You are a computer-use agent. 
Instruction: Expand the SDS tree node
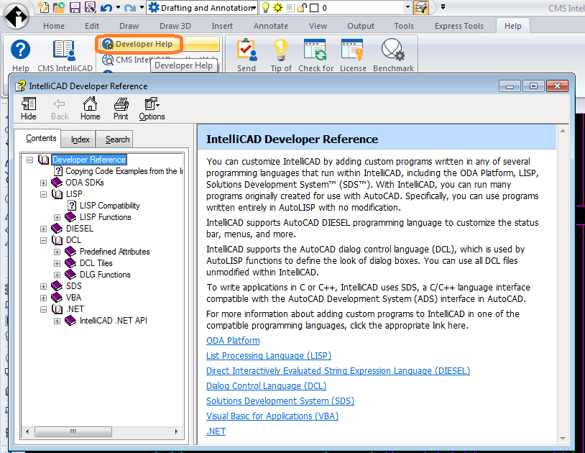(x=44, y=286)
